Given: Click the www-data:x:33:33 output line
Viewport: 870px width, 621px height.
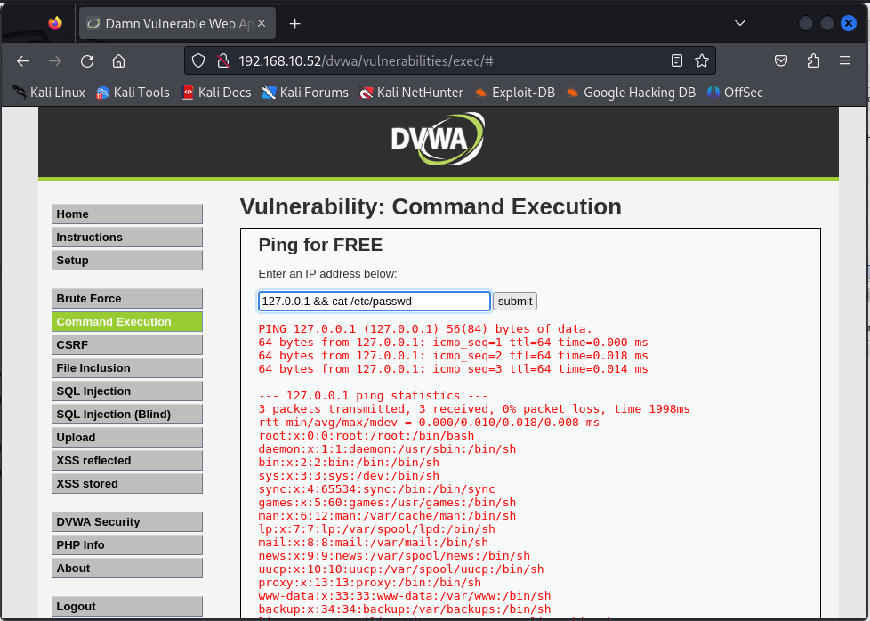Looking at the screenshot, I should click(x=405, y=595).
